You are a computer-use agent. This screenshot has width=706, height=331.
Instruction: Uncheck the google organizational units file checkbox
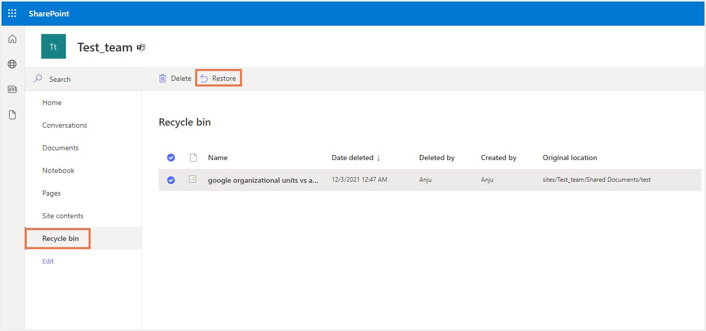(171, 180)
